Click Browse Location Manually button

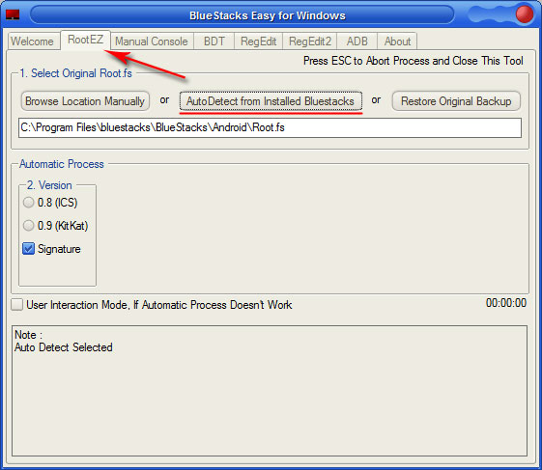click(x=85, y=101)
